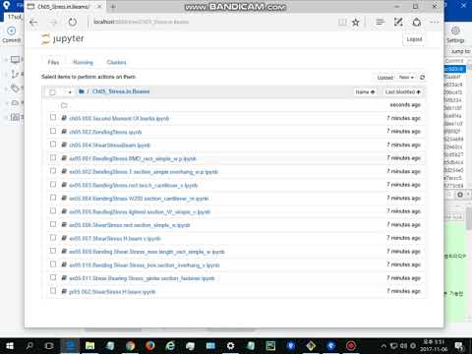Screen dimensions: 472x354
Task: Open the Settings gear on the taskbar
Action: [230, 346]
